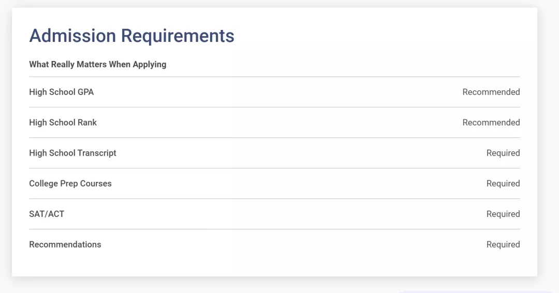Click Required status next to Recommendations
559x293 pixels.
pos(503,244)
